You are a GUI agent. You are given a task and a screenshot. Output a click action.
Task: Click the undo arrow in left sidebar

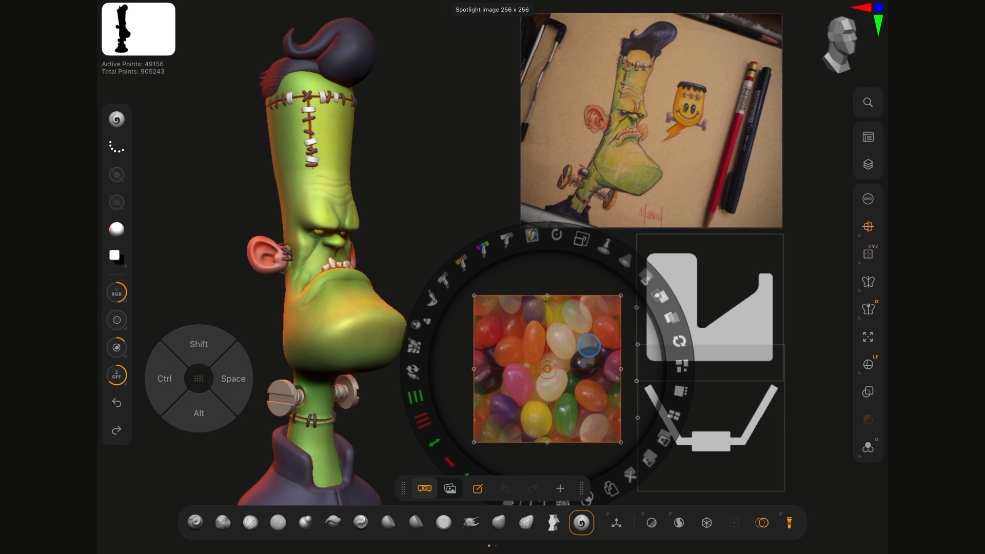tap(116, 403)
